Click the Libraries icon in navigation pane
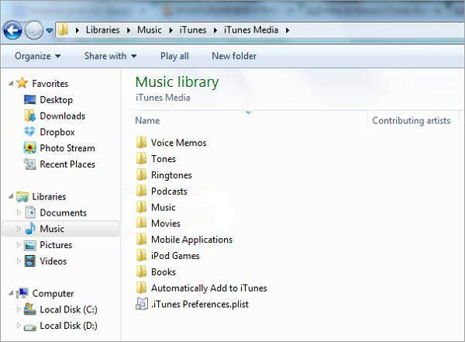 [22, 196]
